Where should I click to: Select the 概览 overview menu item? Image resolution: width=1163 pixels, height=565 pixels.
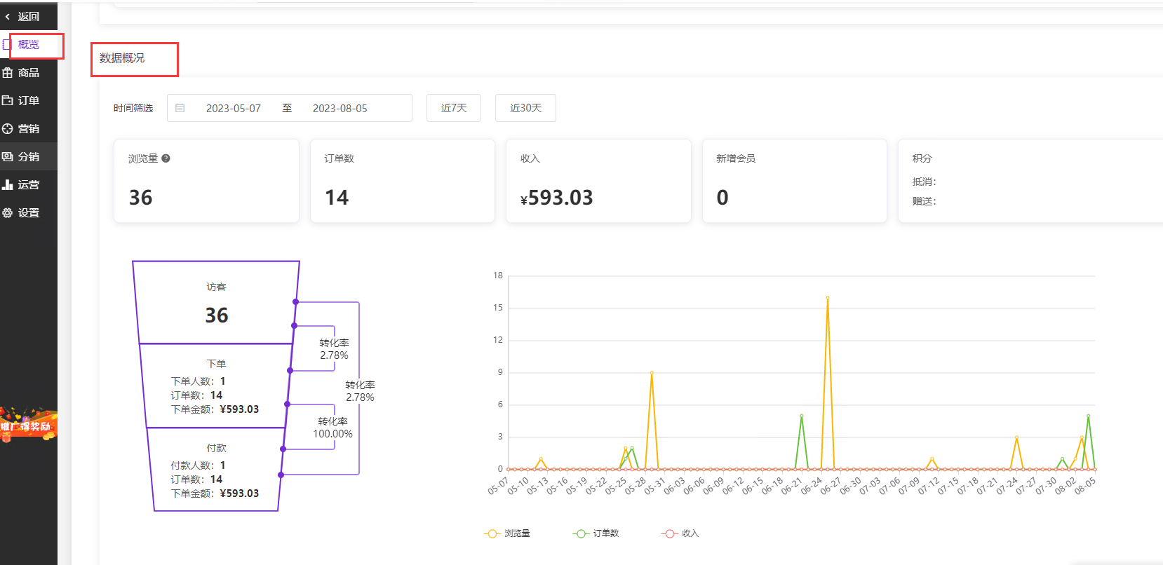pos(29,45)
